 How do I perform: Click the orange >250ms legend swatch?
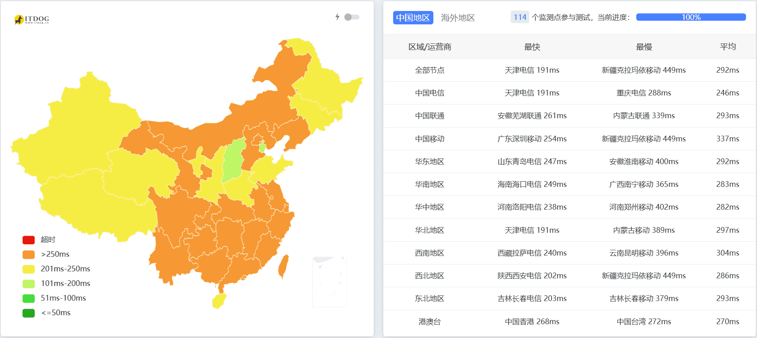click(28, 254)
